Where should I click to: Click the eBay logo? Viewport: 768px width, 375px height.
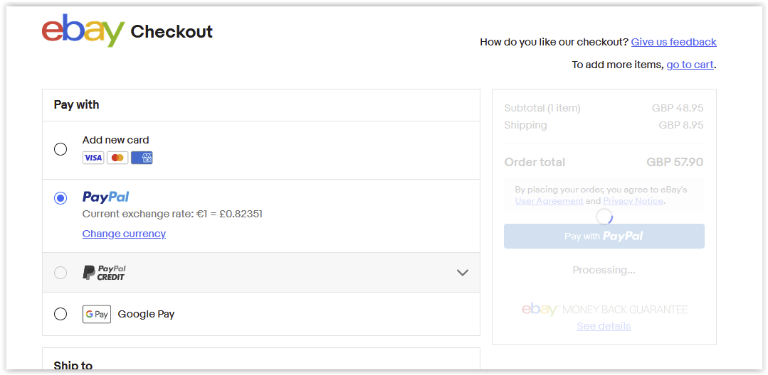click(83, 31)
